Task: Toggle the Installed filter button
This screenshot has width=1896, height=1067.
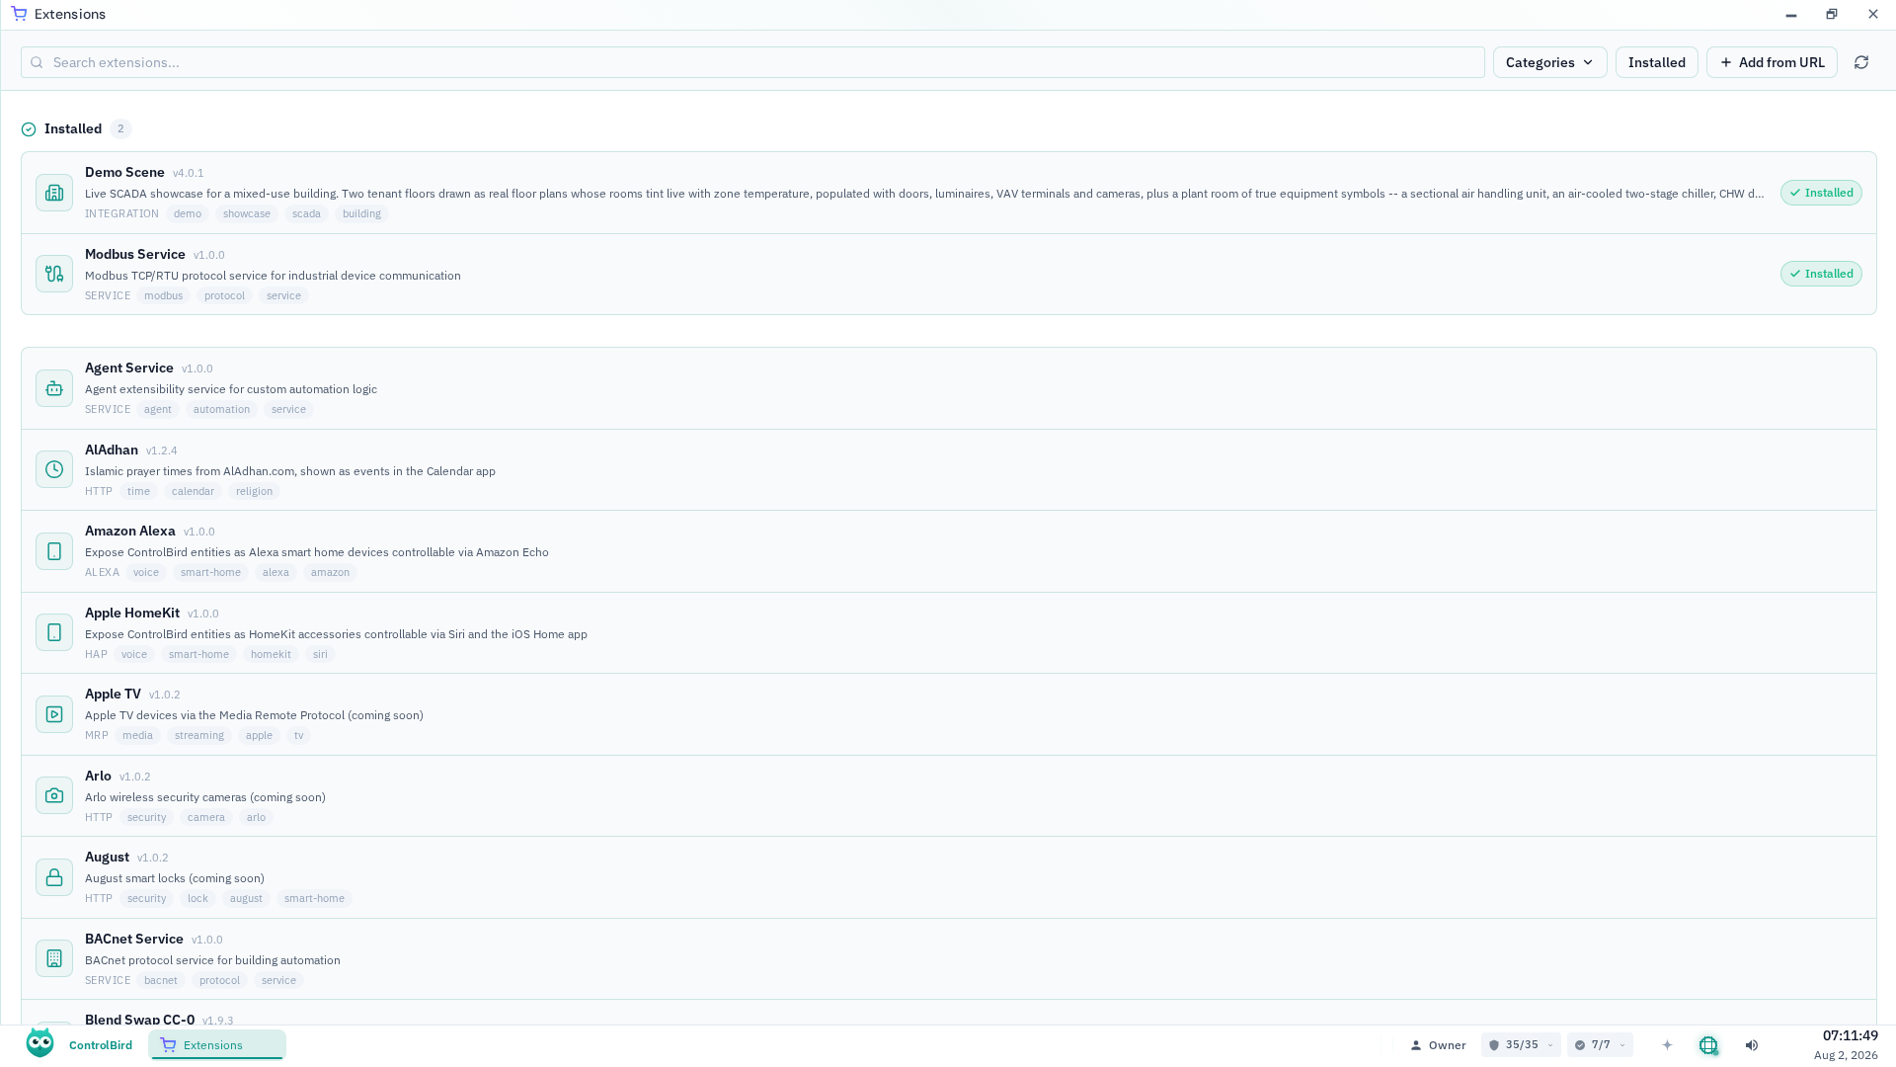Action: (x=1657, y=62)
